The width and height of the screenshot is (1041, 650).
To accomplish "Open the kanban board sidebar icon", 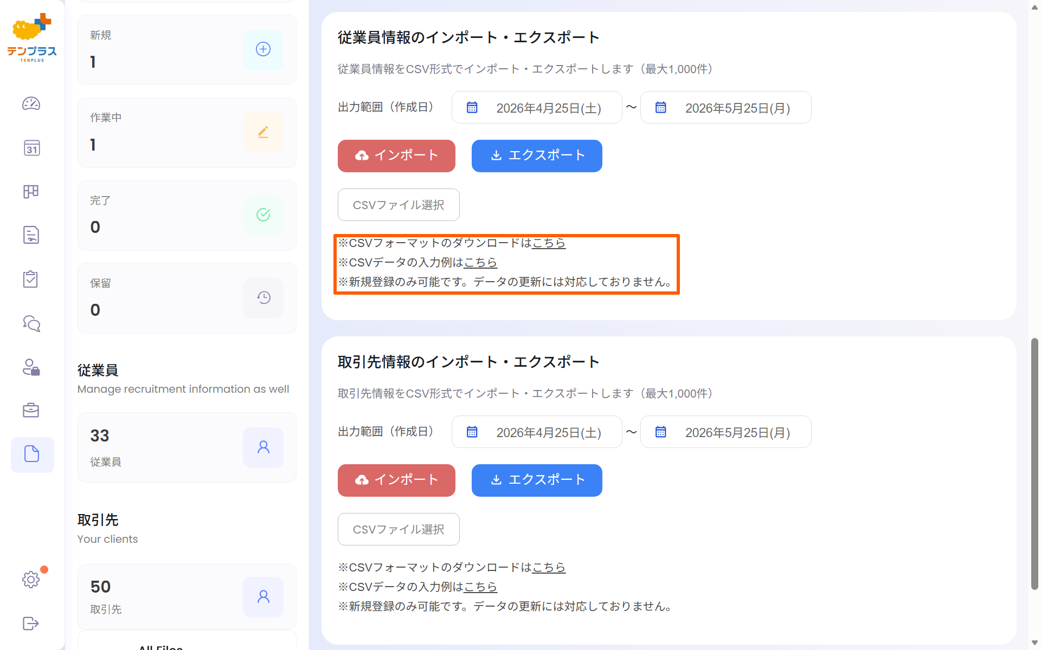I will coord(31,192).
